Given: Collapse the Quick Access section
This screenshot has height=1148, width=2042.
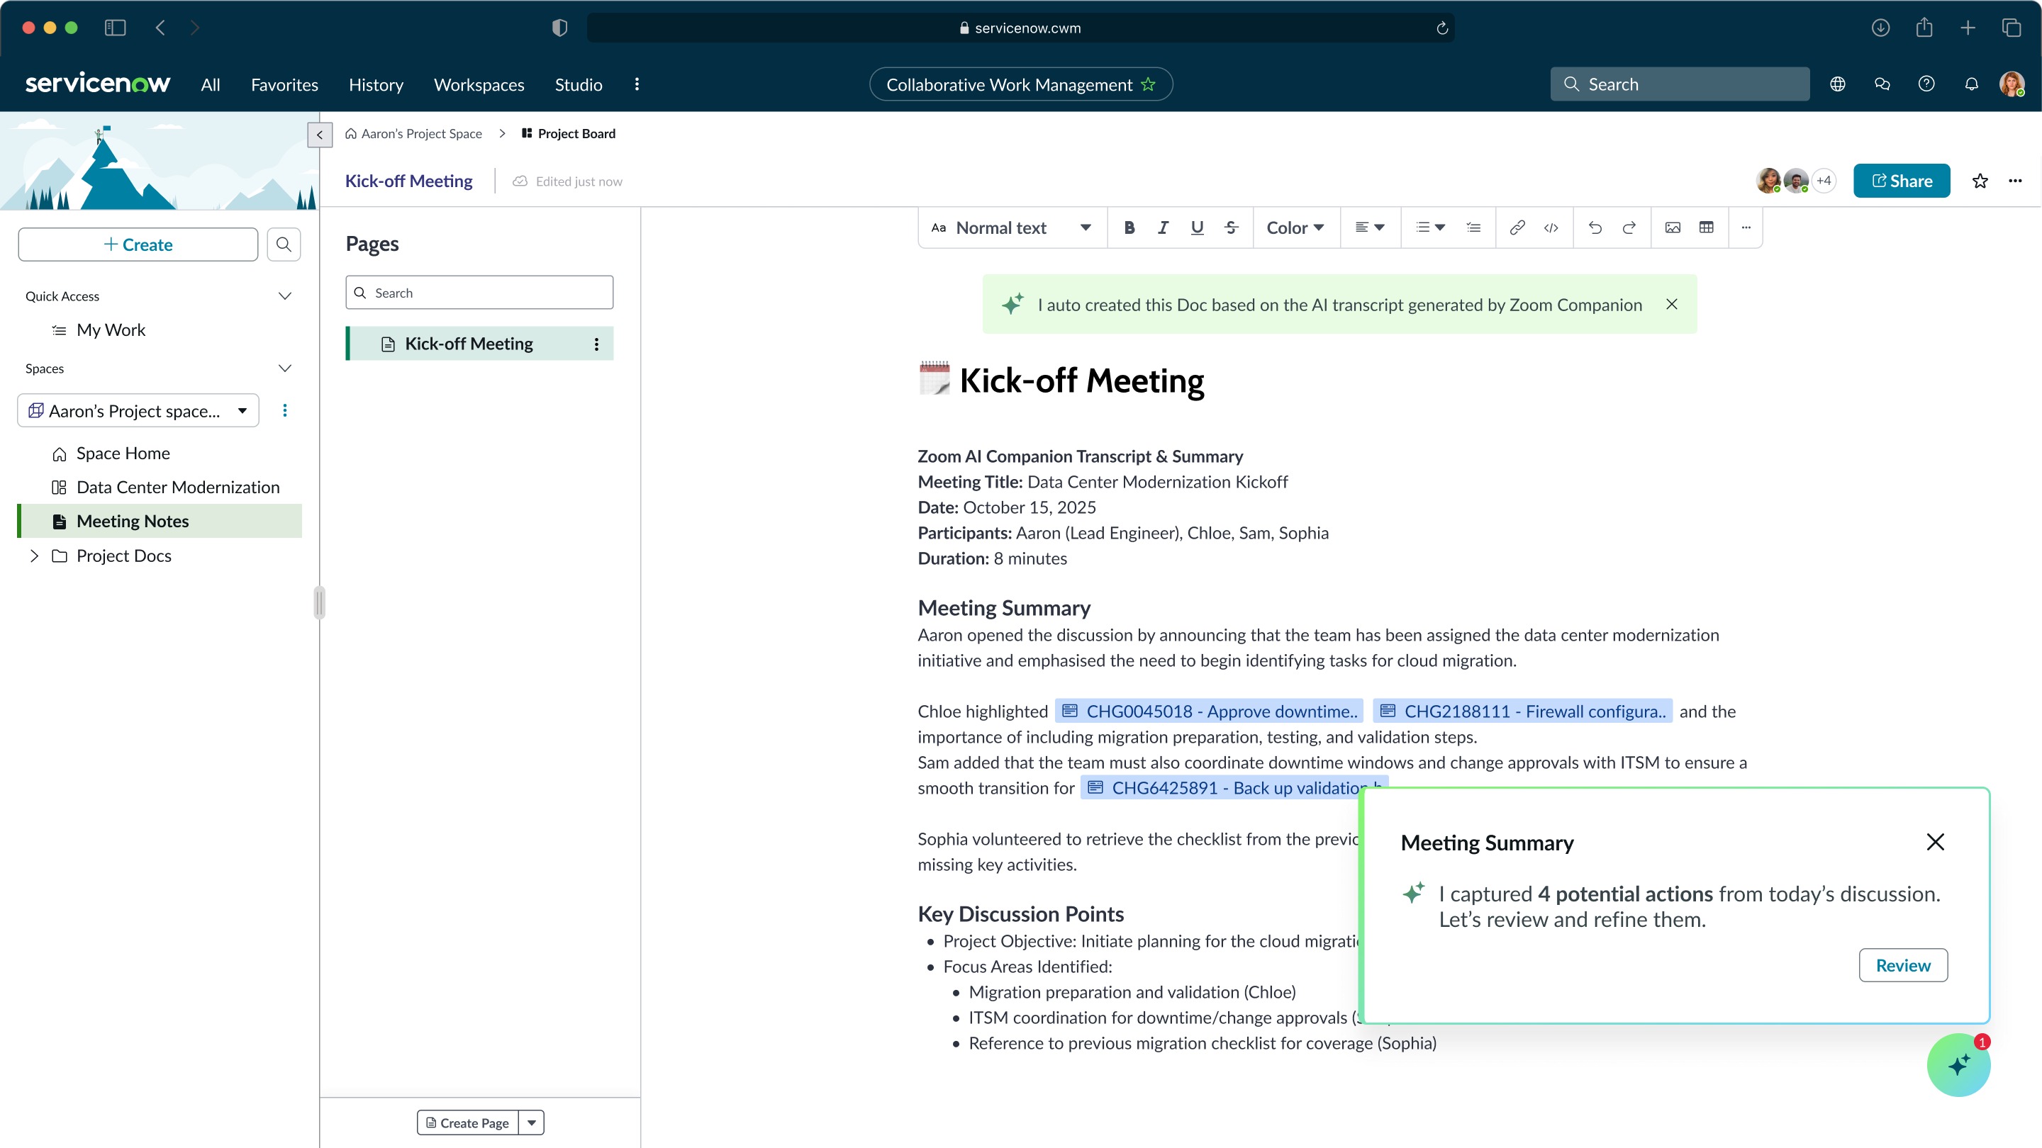Looking at the screenshot, I should tap(284, 296).
